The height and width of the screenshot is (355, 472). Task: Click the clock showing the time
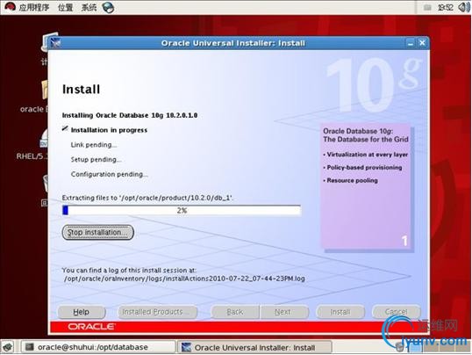click(x=446, y=7)
